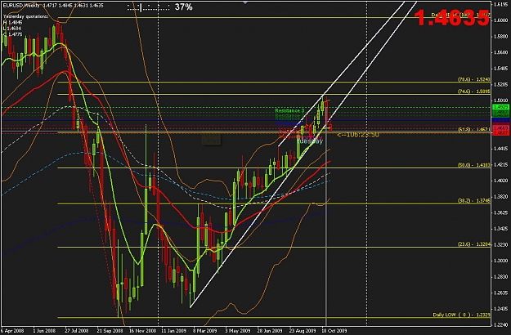Click 8 Mar 2009 on the date axis
The image size is (511, 335).
pyautogui.click(x=204, y=331)
